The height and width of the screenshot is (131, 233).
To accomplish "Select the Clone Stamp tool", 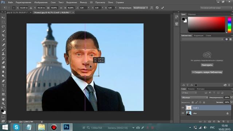I will [3, 53].
